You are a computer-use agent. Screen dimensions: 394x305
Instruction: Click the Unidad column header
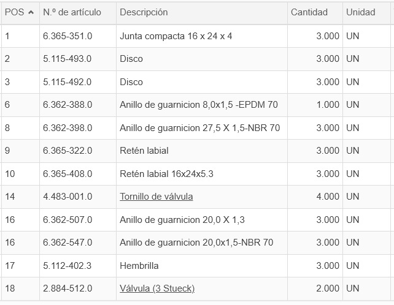tap(361, 12)
